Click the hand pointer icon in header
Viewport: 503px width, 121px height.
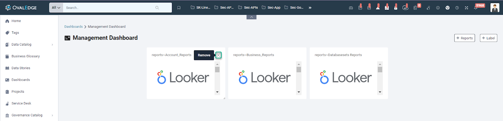pyautogui.click(x=428, y=8)
